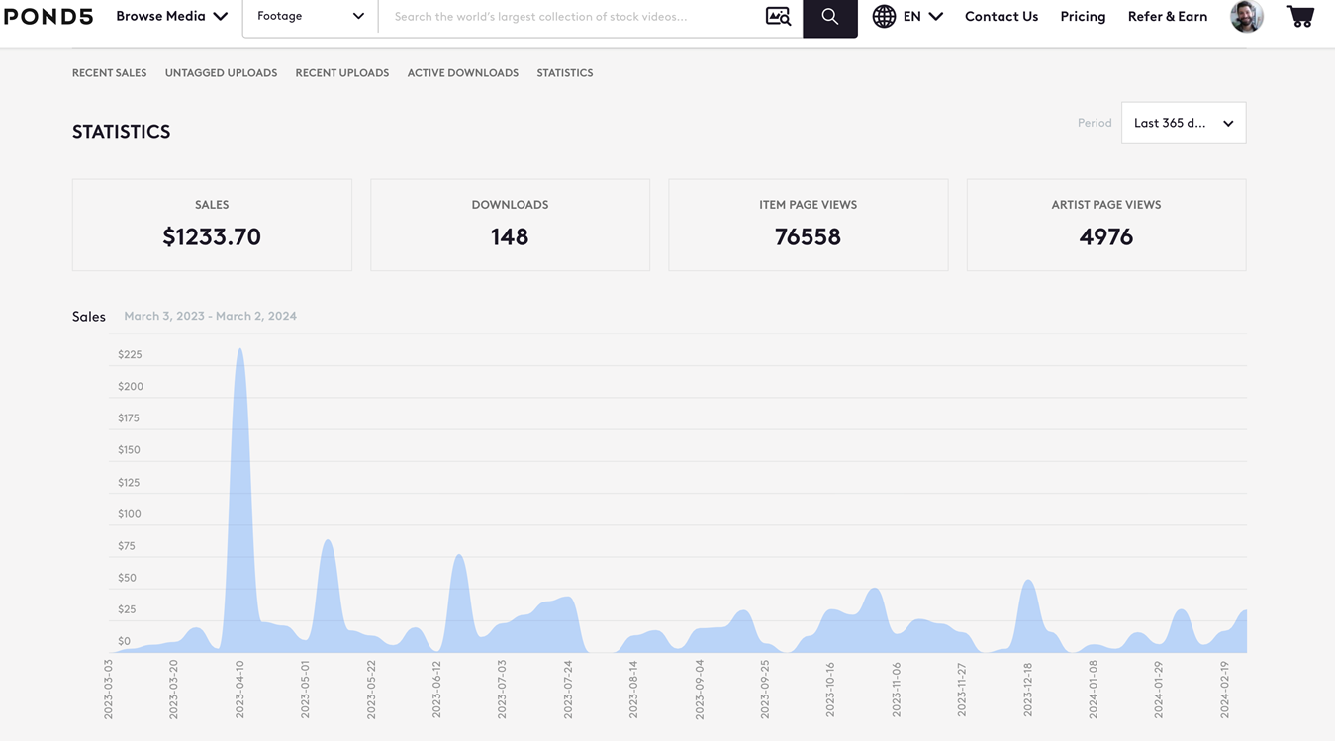
Task: Click the Pond5 logo
Action: (48, 17)
